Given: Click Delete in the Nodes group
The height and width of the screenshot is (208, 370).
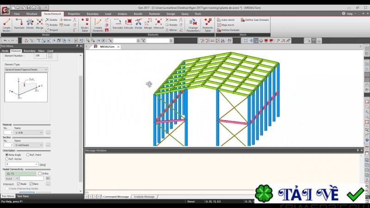Looking at the screenshot, I should pos(51,20).
